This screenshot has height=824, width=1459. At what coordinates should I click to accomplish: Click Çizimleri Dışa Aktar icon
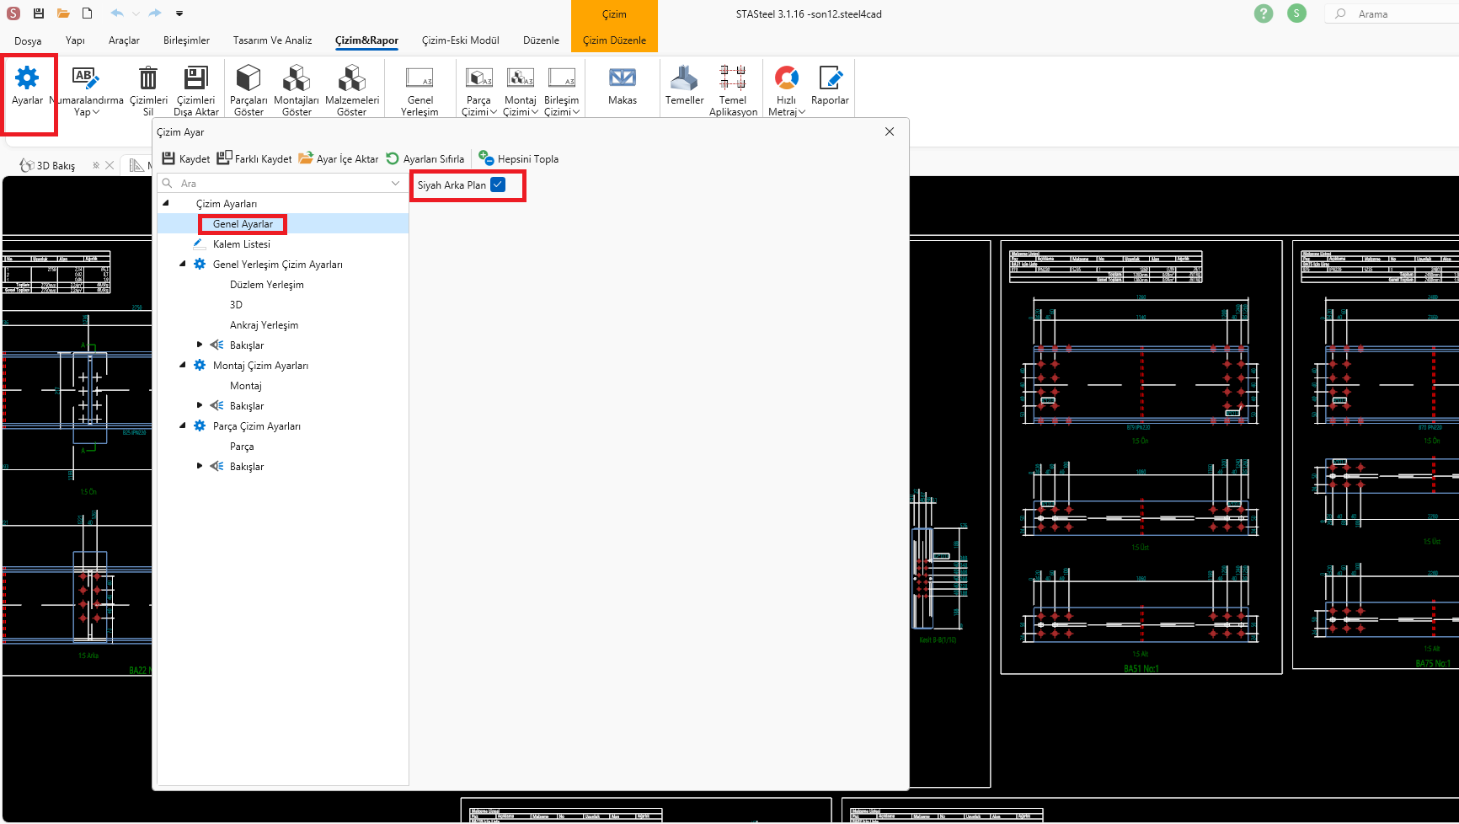[196, 79]
